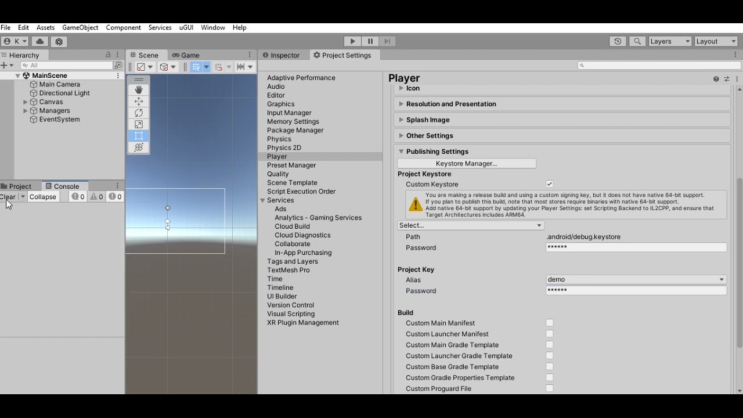Enable Custom Base Gradle Template checkbox

click(549, 367)
